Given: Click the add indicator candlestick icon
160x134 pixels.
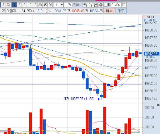Looking at the screenshot, I should coord(85,5).
